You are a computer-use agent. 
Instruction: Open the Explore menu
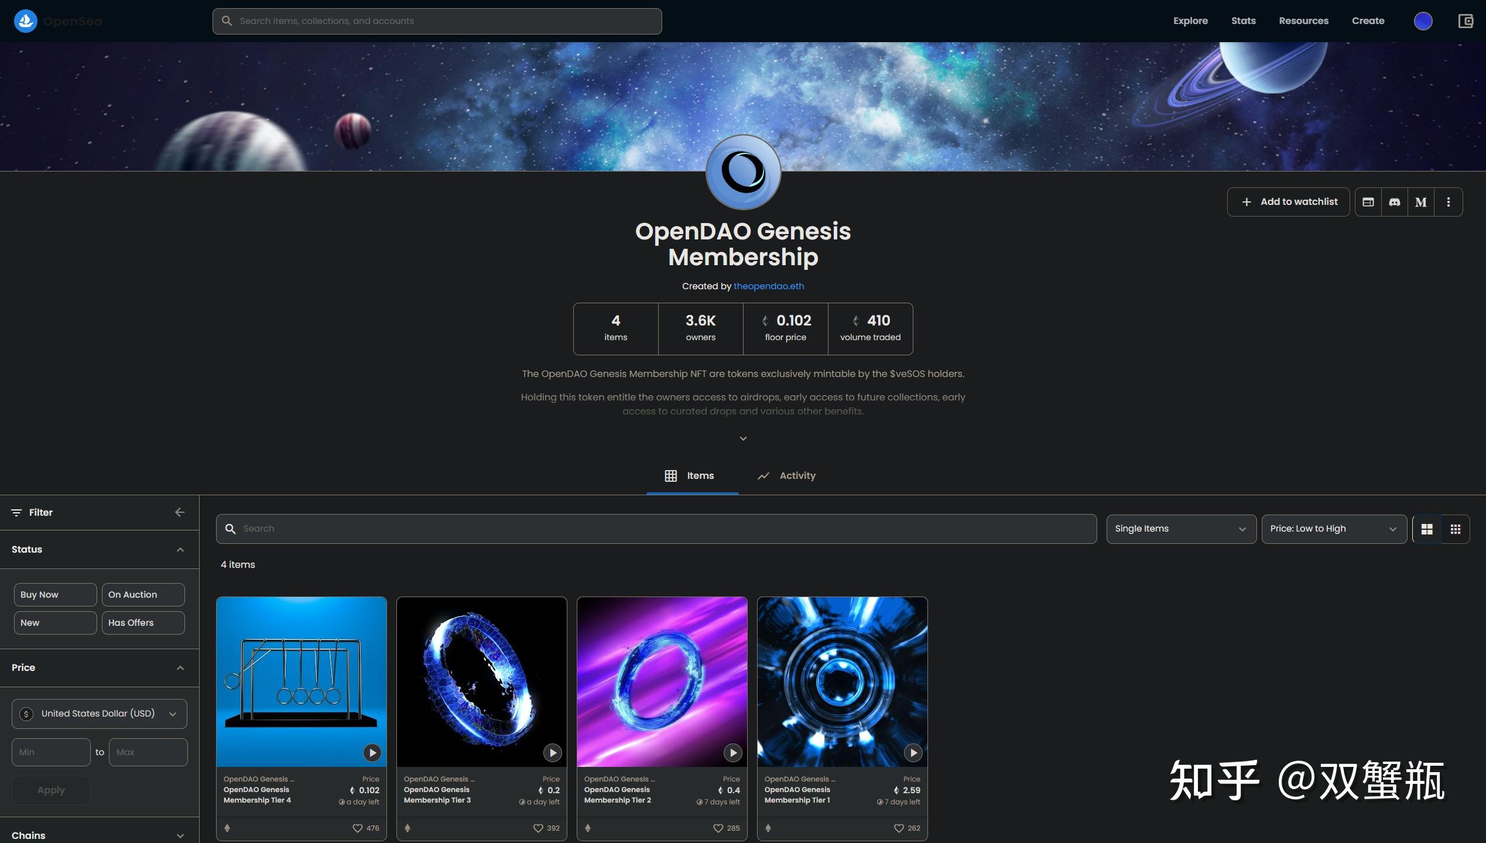pos(1190,21)
